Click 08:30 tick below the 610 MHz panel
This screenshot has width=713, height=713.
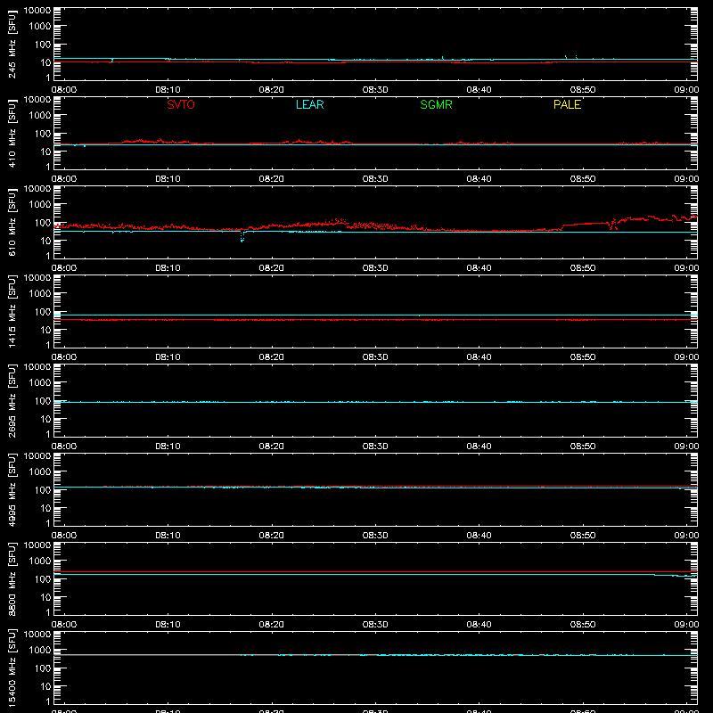375,268
